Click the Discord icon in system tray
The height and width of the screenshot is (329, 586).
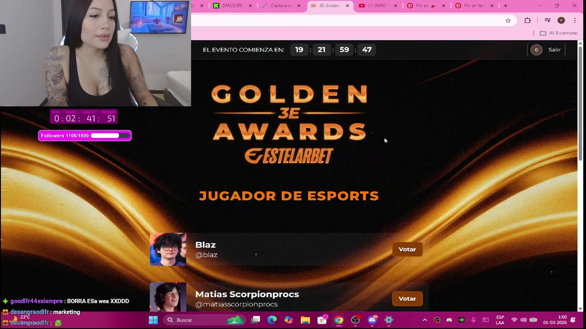click(x=449, y=320)
